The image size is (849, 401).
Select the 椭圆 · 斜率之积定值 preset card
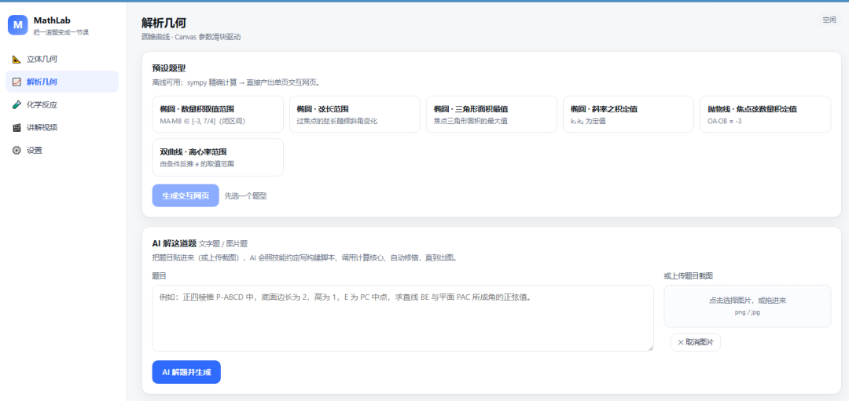coord(628,115)
